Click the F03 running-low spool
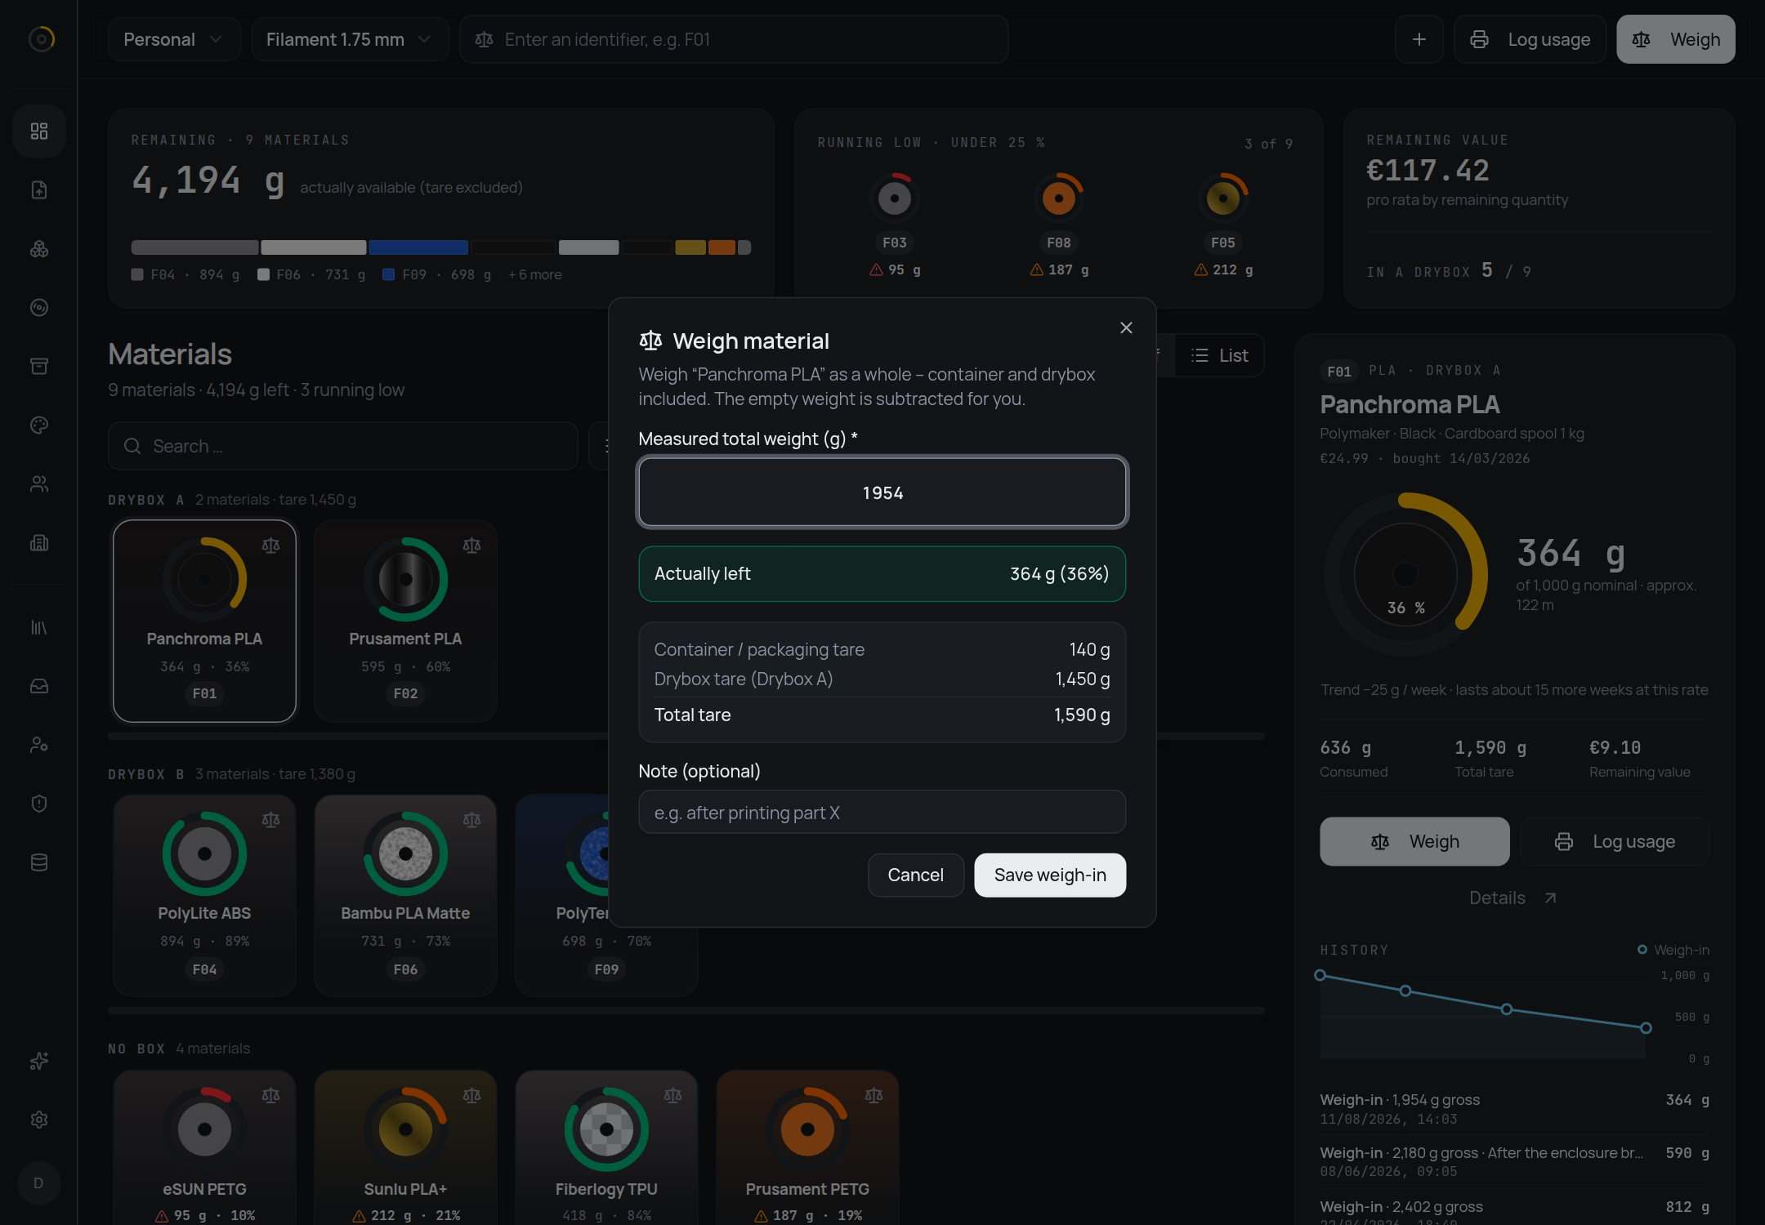This screenshot has width=1765, height=1225. click(895, 225)
